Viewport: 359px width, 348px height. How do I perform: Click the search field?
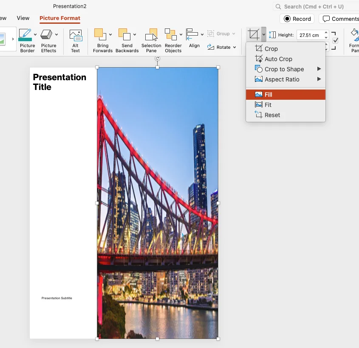(316, 7)
